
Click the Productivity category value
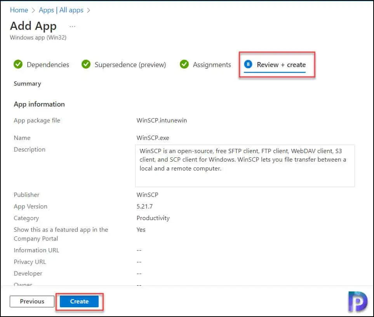click(x=153, y=218)
